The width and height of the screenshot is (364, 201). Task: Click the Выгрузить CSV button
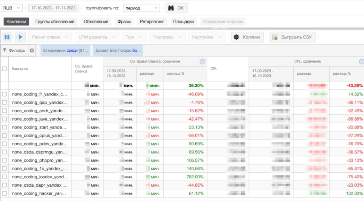pyautogui.click(x=292, y=37)
